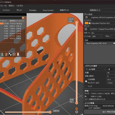Screen dimensions: 115x115
Task: Switch to the フィラメント tab
Action: (x=6, y=10)
